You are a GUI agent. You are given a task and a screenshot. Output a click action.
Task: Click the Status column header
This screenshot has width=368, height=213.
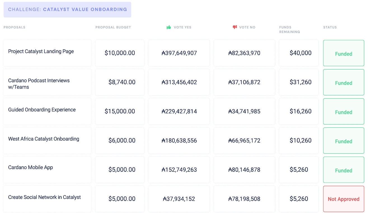pyautogui.click(x=330, y=27)
